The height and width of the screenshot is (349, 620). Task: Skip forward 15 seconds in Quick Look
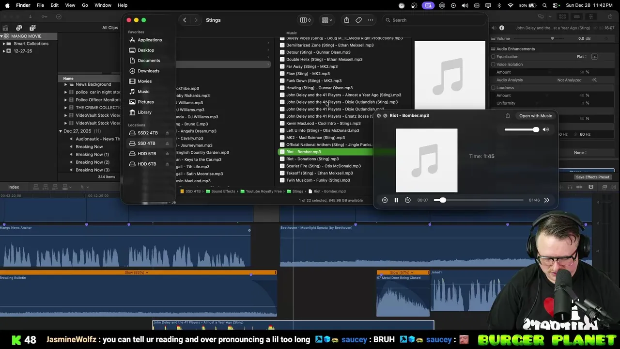click(408, 200)
